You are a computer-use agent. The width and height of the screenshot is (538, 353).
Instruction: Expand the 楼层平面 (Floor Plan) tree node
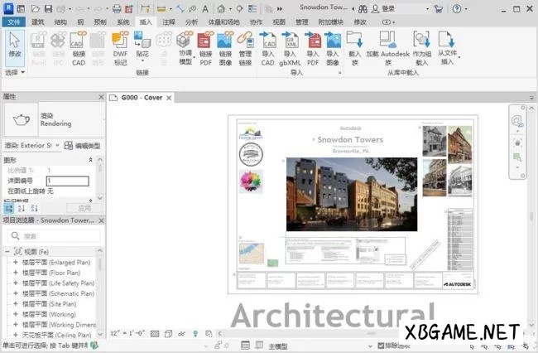tap(15, 272)
